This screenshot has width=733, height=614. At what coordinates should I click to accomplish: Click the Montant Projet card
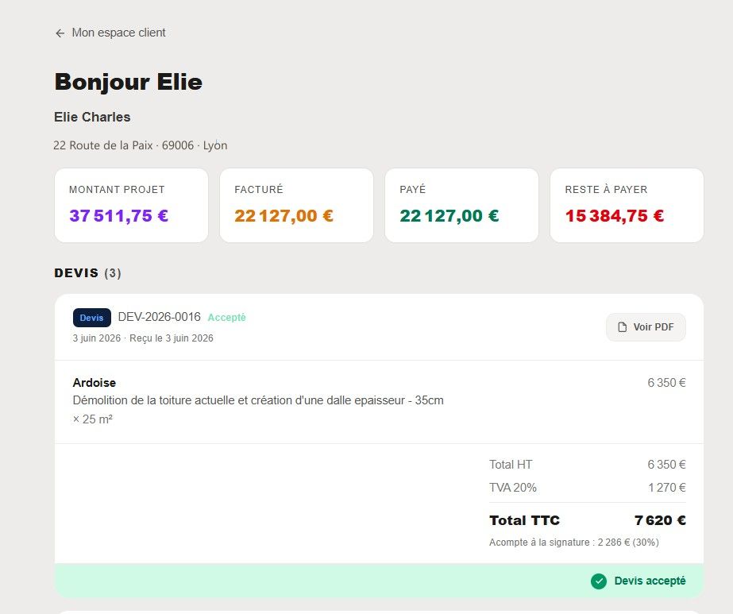[131, 205]
